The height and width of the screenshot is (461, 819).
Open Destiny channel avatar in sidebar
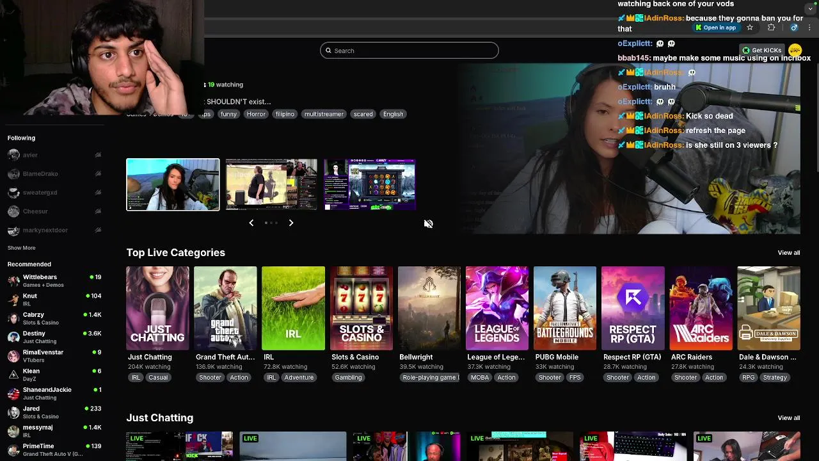coord(13,337)
